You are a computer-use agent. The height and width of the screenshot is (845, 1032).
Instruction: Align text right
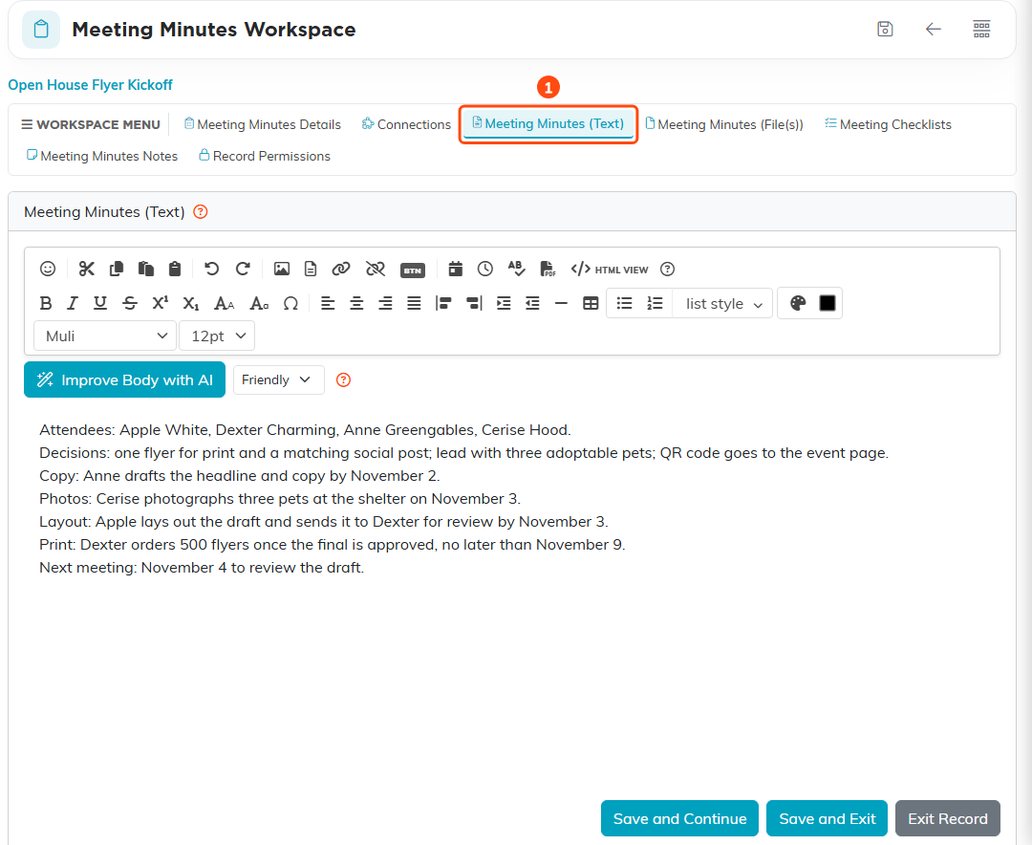(385, 303)
